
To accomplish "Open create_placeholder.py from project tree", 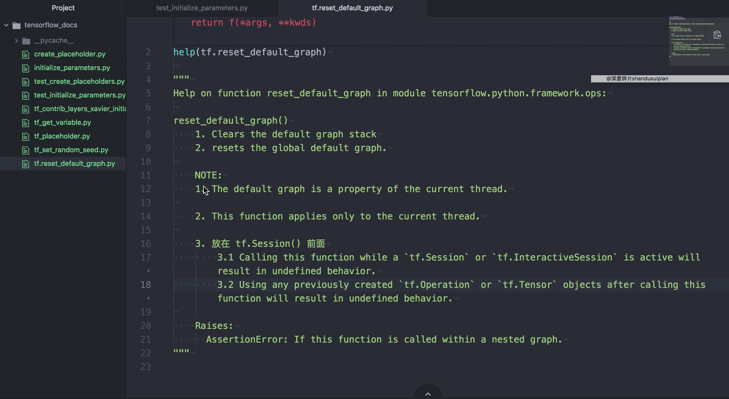I will 70,54.
